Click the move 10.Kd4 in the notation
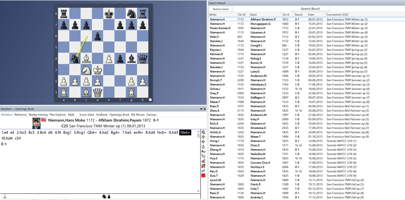The height and width of the screenshot is (200, 405). (7, 138)
